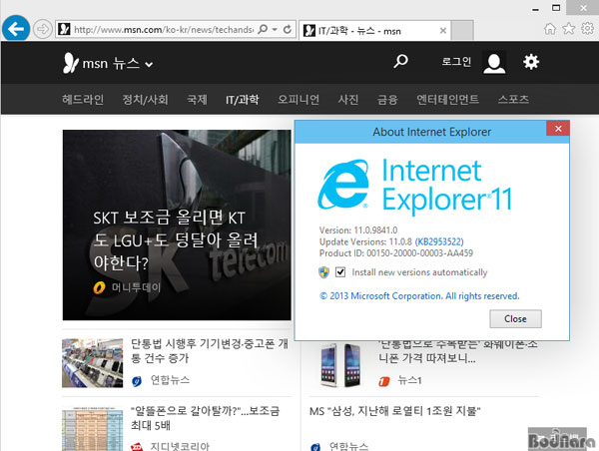Close the About Internet Explorer dialog with X

[558, 129]
